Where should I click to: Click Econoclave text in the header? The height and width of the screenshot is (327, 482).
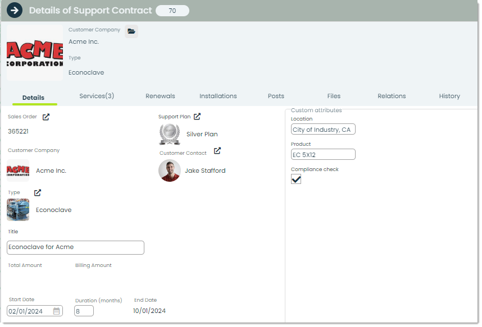pos(86,72)
